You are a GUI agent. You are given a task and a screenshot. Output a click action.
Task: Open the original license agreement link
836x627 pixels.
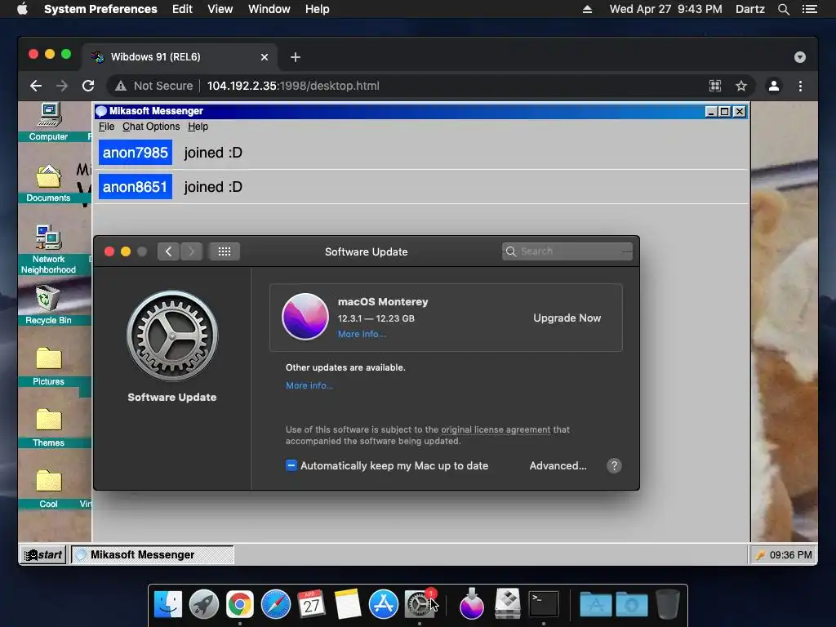[x=496, y=429]
